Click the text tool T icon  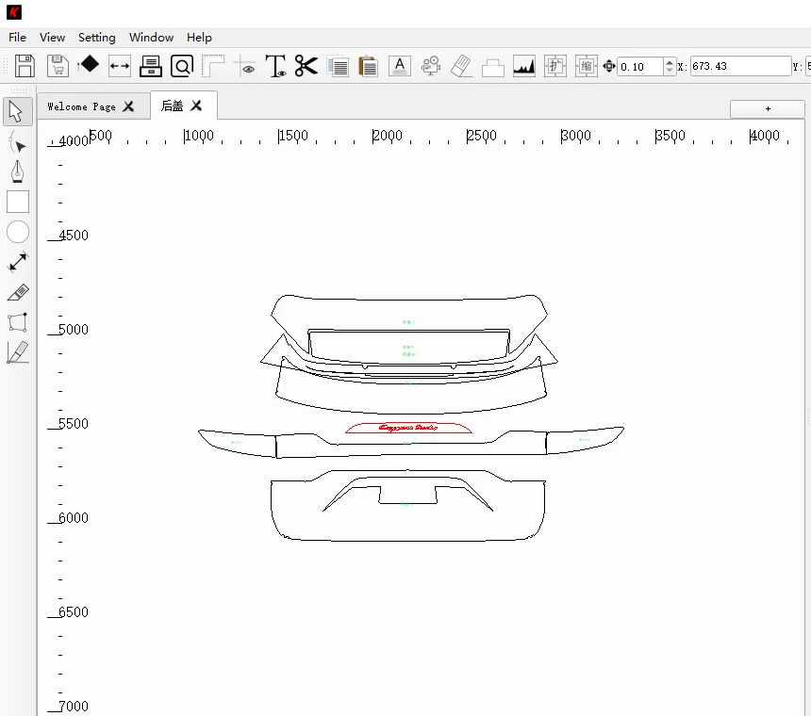pyautogui.click(x=275, y=66)
